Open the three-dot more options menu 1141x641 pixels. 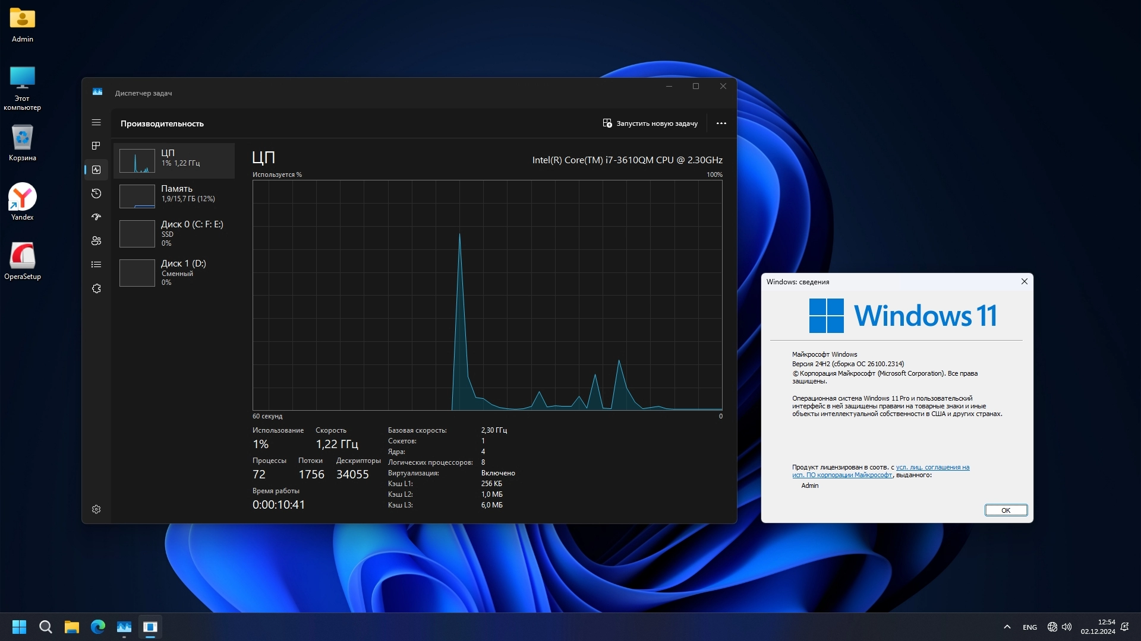point(721,123)
